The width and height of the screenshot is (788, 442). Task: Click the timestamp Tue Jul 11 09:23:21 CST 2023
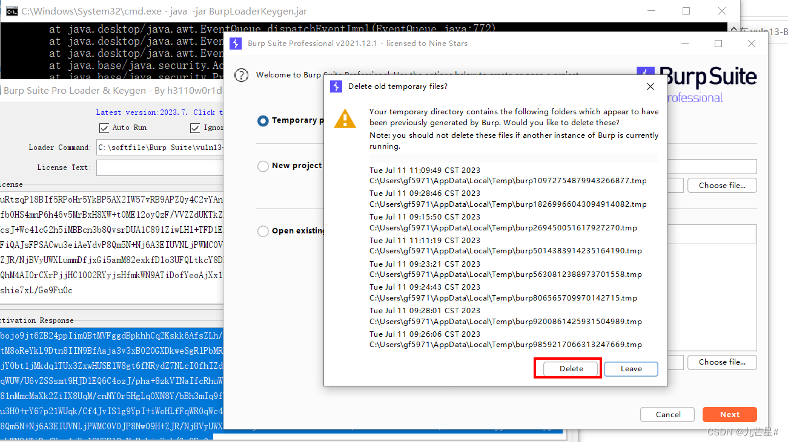tap(425, 264)
